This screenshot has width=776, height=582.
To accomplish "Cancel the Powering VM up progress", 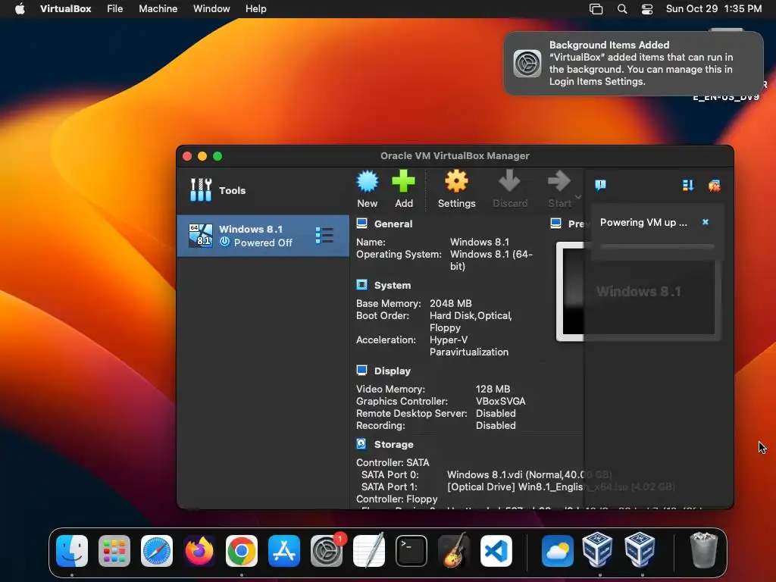I will (x=706, y=222).
